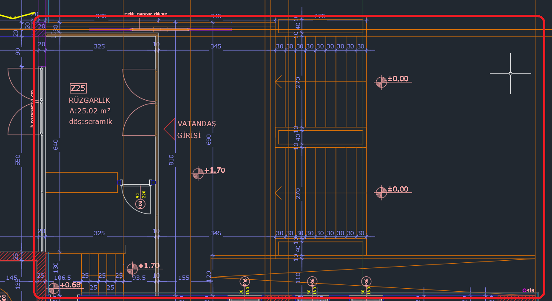This screenshot has width=552, height=301.
Task: Click the upper stair direction arrowhead
Action: pos(279,82)
